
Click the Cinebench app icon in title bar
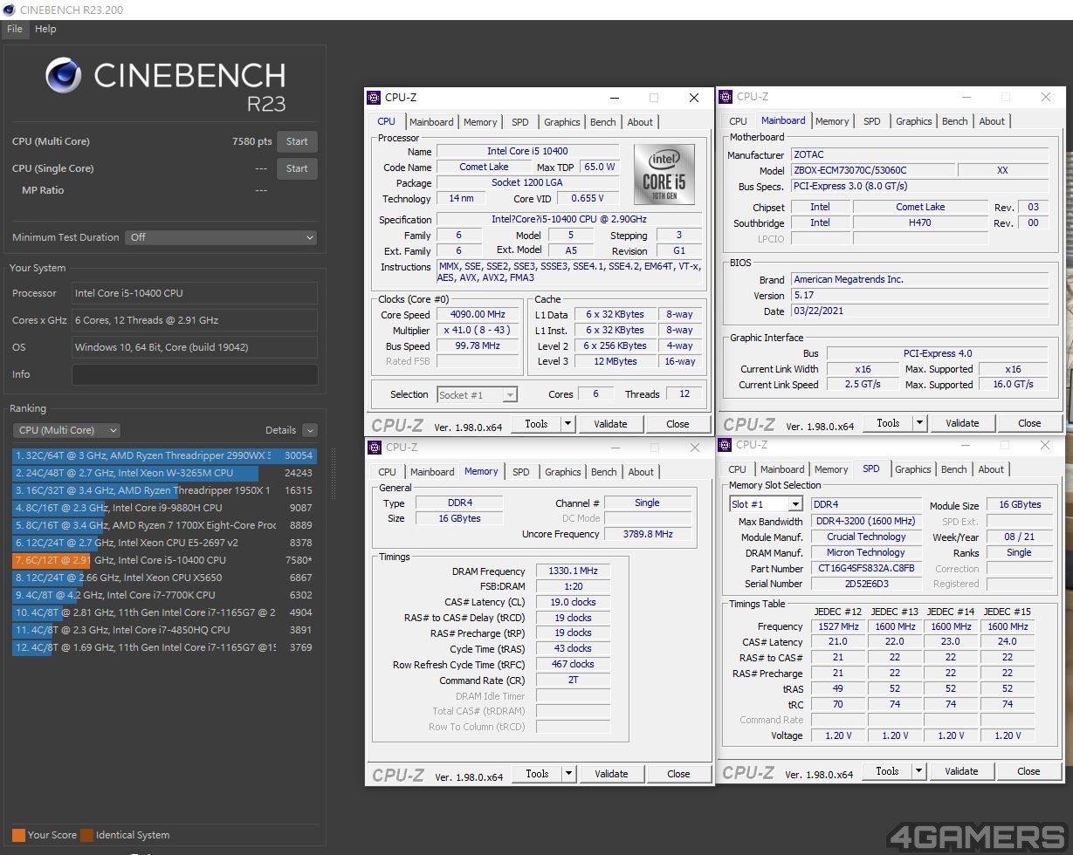point(10,10)
